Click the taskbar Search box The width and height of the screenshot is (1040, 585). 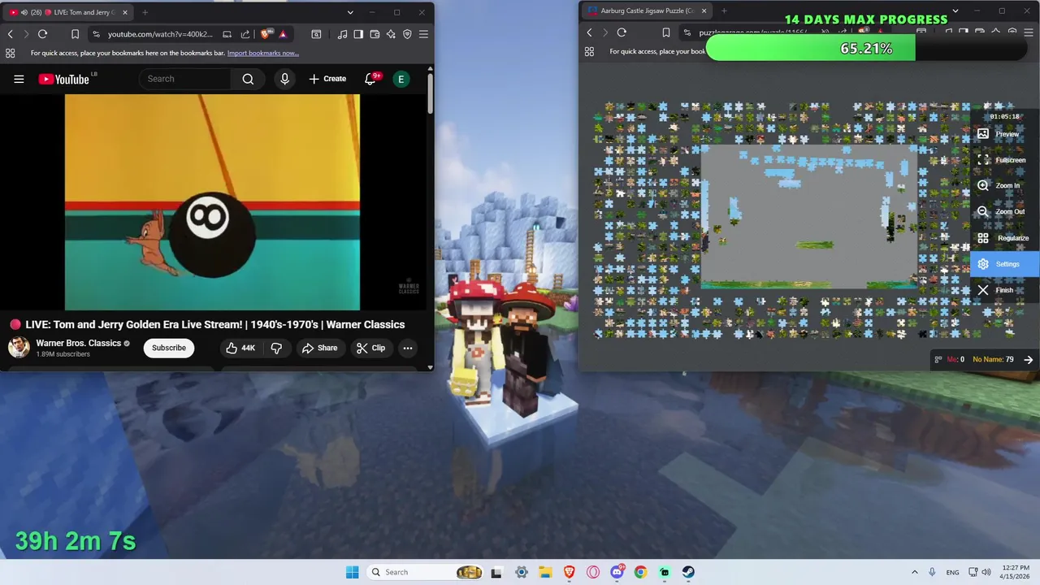[426, 572]
